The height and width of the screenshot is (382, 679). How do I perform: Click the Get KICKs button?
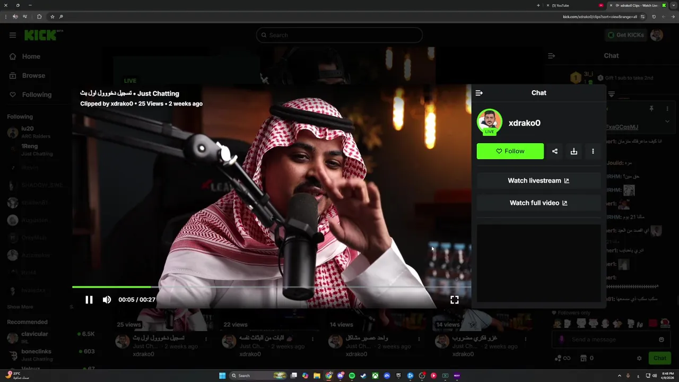[626, 35]
